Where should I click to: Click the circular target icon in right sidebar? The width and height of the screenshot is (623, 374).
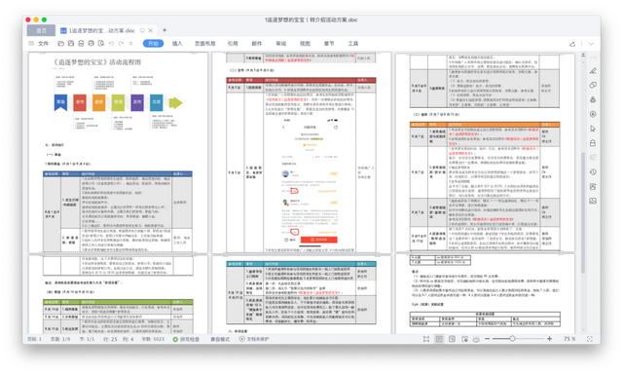593,114
